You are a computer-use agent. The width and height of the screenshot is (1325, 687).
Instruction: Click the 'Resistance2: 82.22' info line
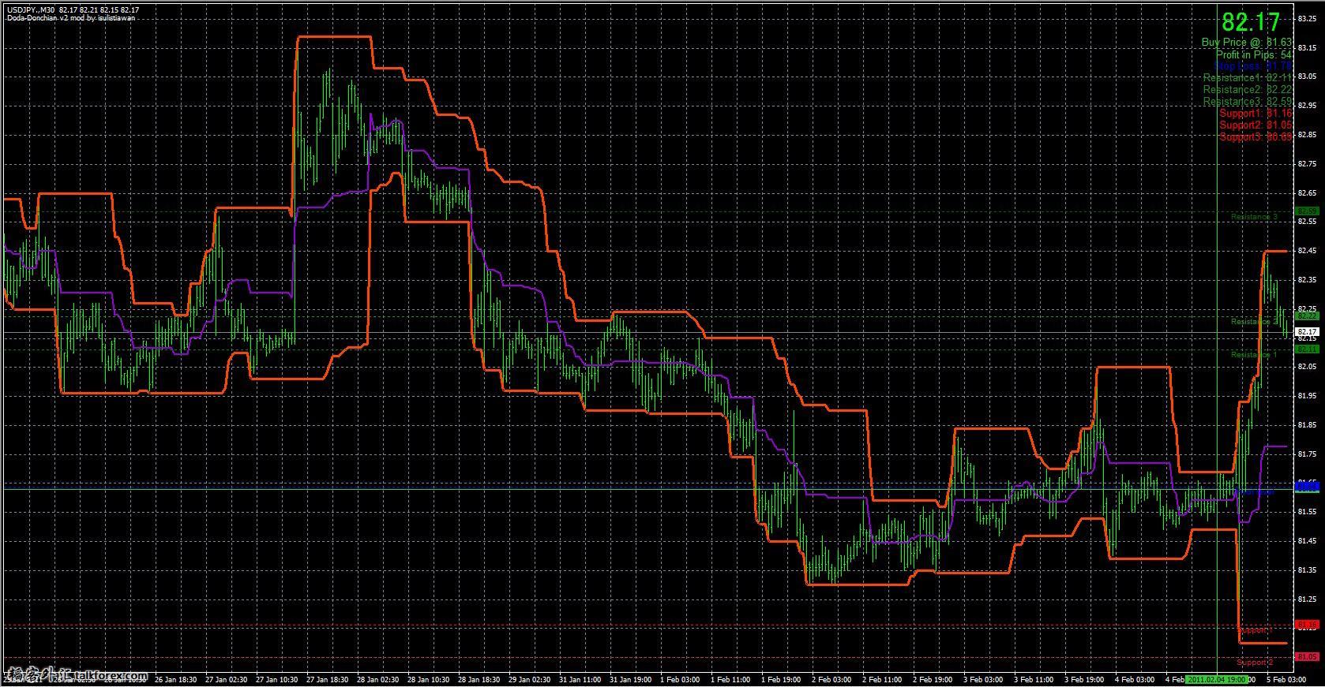tap(1248, 90)
